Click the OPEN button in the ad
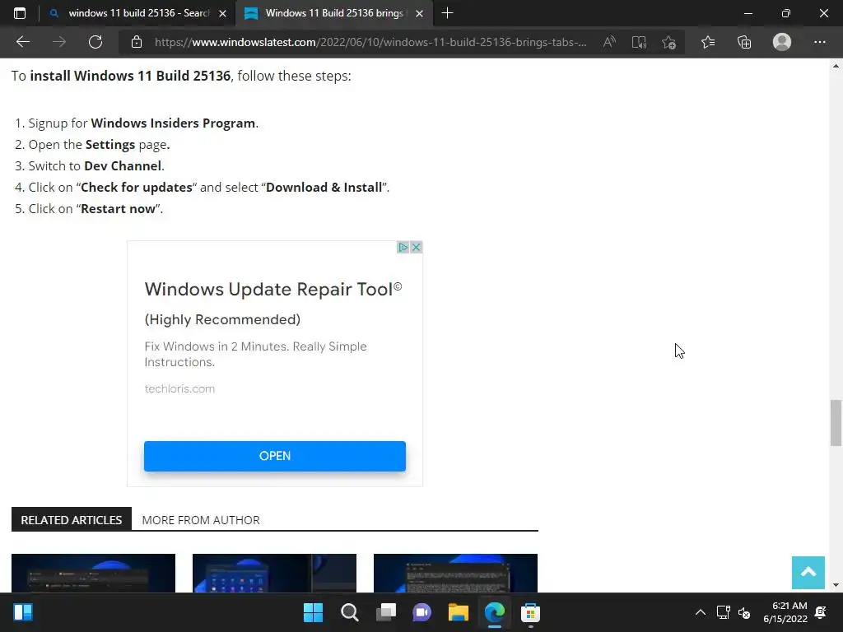Viewport: 843px width, 632px height. [275, 456]
